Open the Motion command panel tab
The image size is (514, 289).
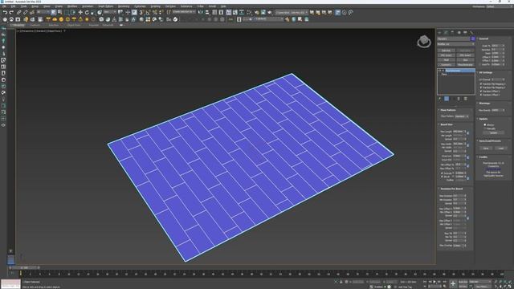459,32
